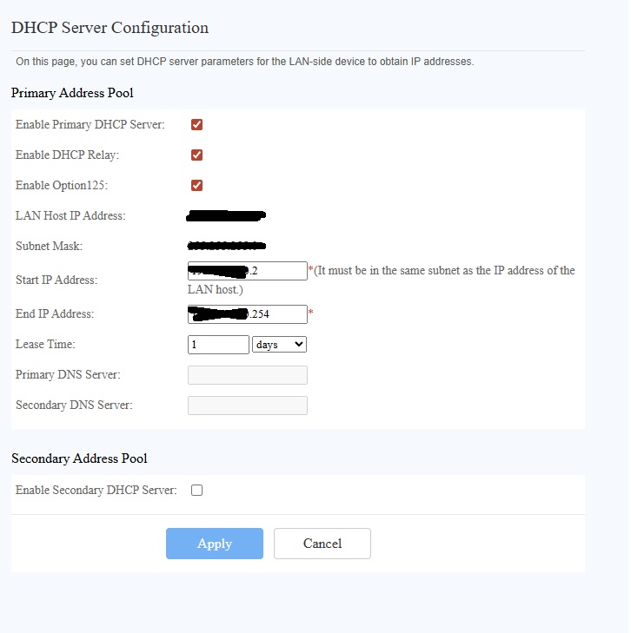This screenshot has height=633, width=631.
Task: Click the redacted LAN Host IP Address value
Action: [226, 214]
